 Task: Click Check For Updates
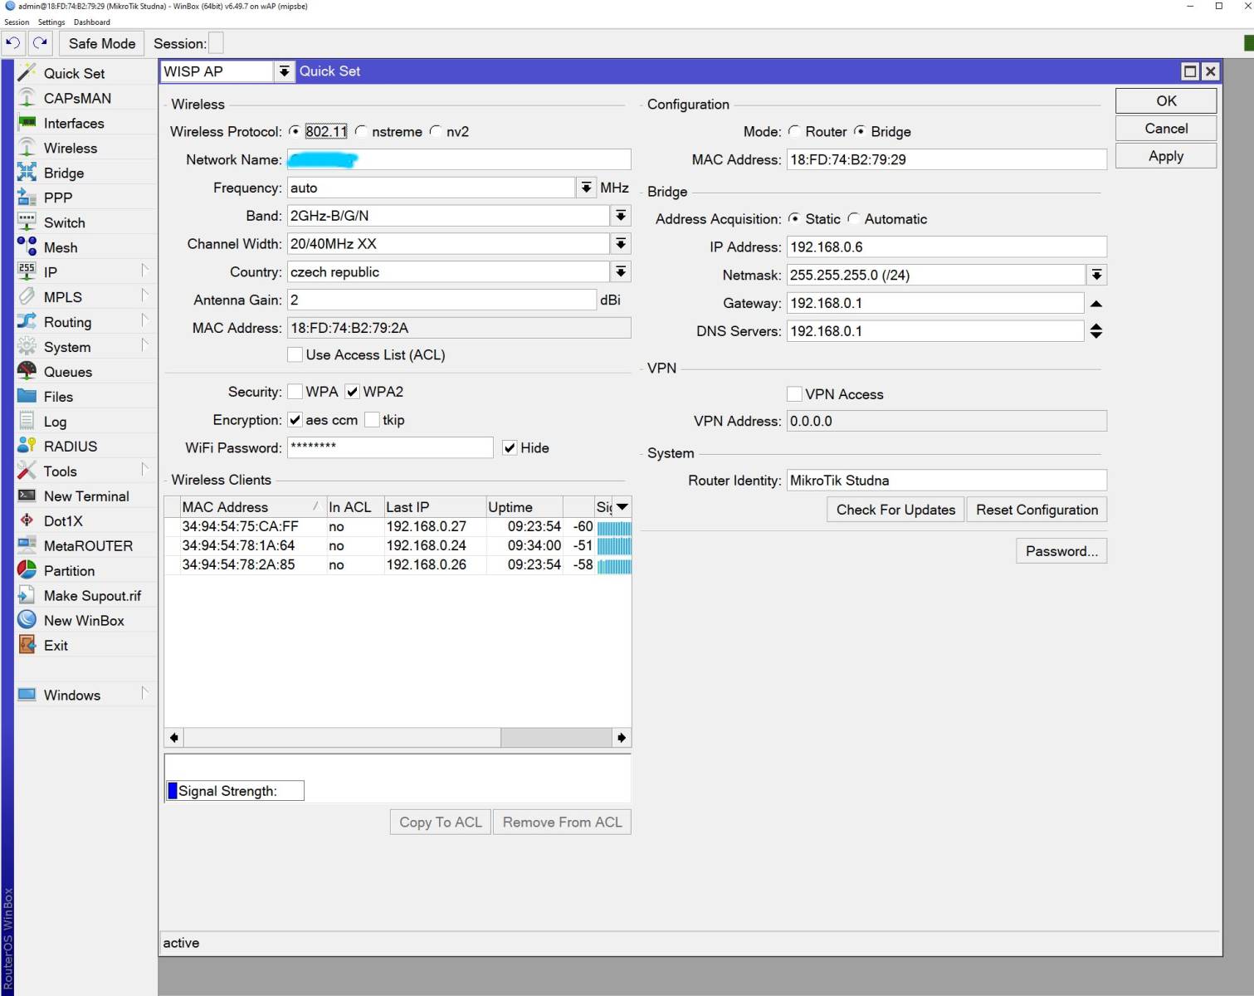pos(895,510)
